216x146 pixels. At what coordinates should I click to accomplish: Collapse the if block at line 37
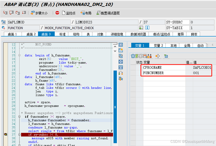coord(19,134)
